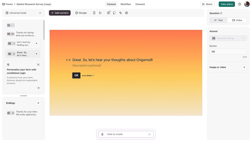This screenshot has height=142, width=252.
Task: Click microphone icon in chat box
Action: coord(102,134)
